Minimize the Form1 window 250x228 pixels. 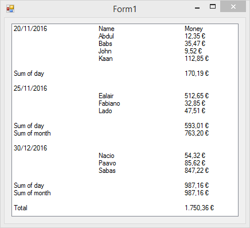click(x=197, y=8)
